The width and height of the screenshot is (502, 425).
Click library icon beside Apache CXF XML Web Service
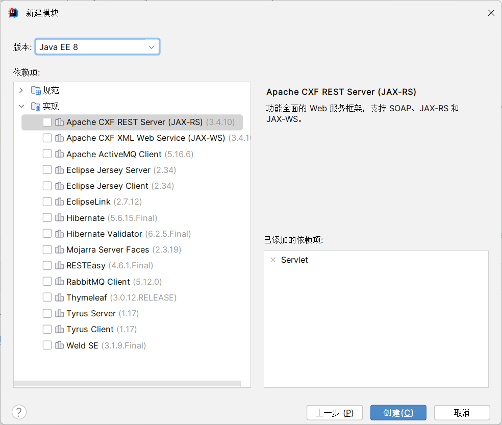point(60,138)
